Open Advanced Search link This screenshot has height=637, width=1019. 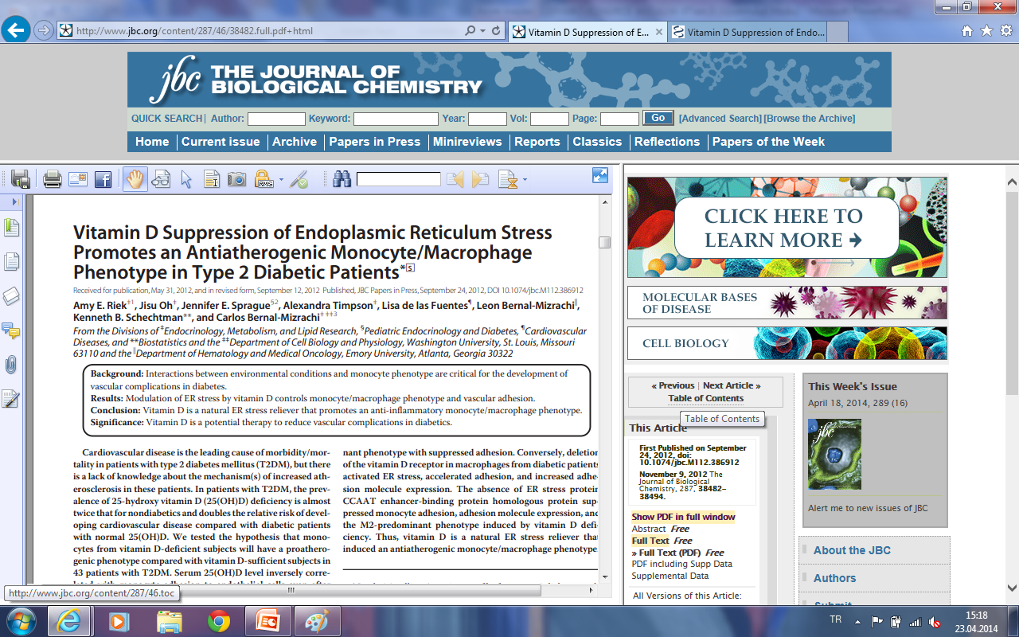coord(720,119)
